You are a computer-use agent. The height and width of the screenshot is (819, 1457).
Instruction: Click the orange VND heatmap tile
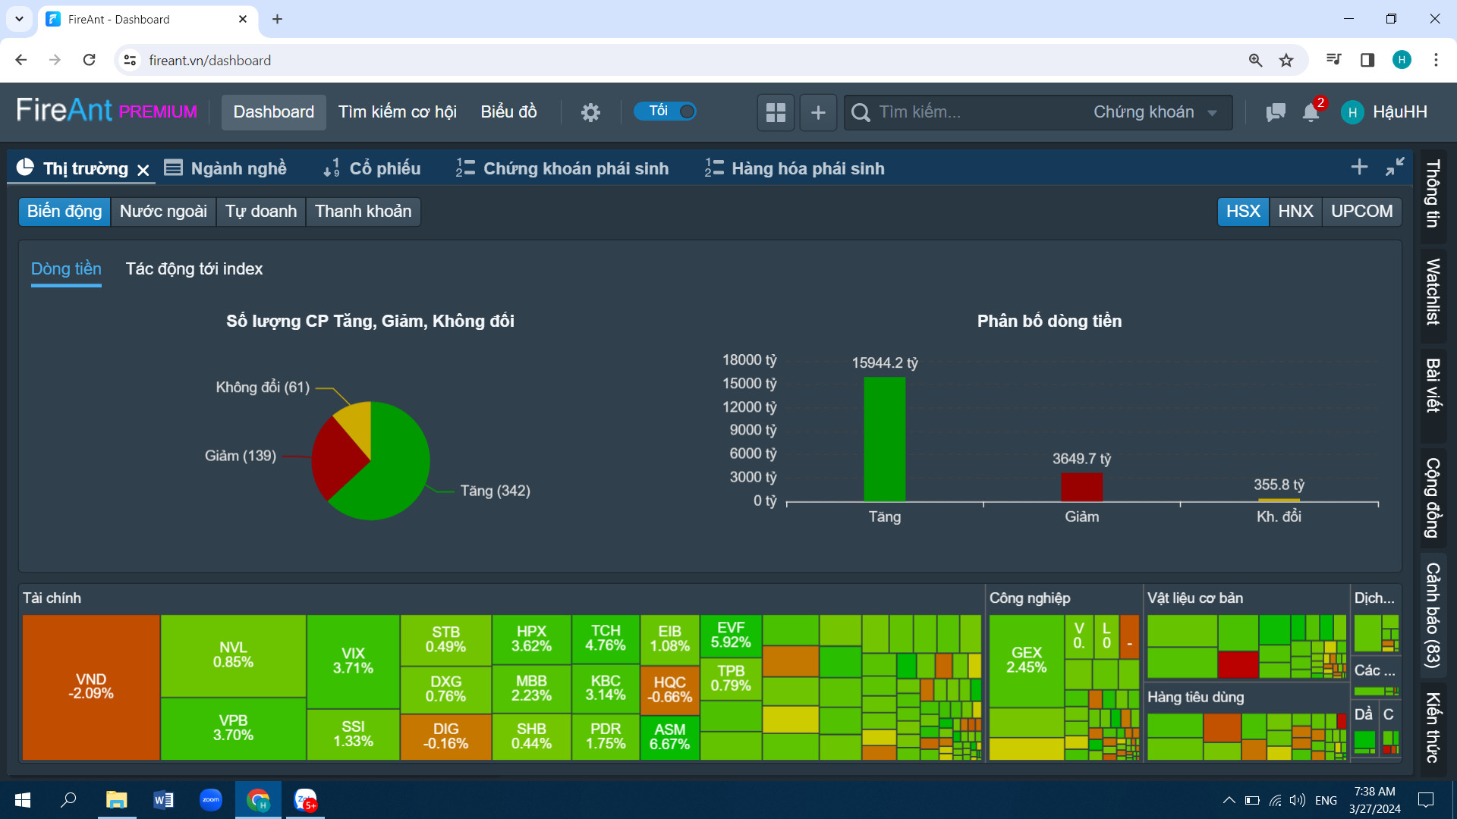click(x=91, y=686)
